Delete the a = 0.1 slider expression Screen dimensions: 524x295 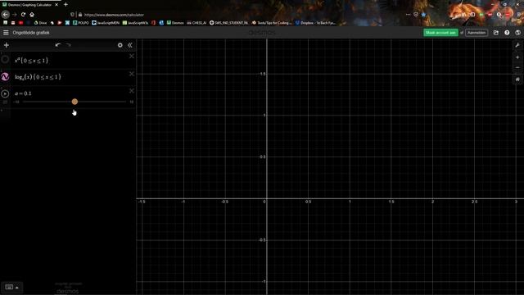click(132, 91)
